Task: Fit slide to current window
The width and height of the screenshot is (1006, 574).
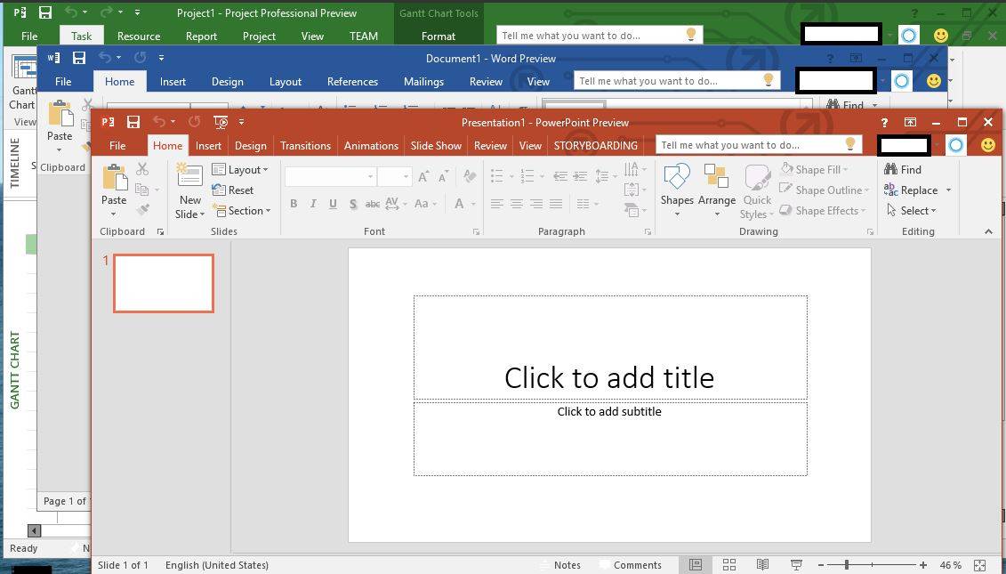Action: (979, 565)
